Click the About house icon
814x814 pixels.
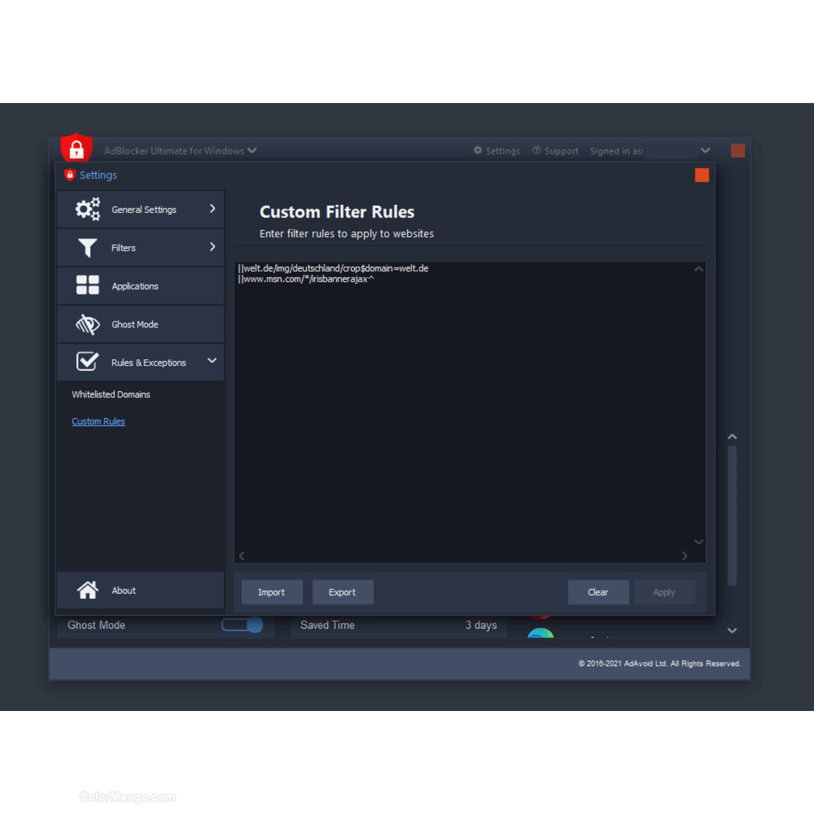(88, 590)
